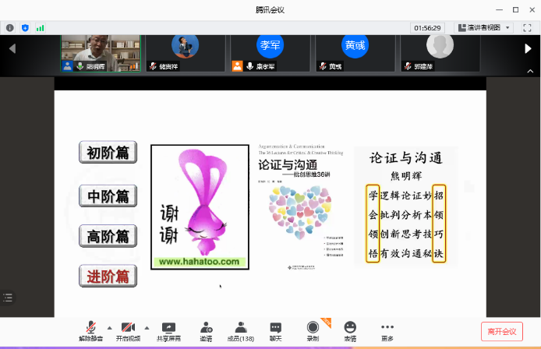Click the blue security shield icon
541x349 pixels.
tap(25, 27)
